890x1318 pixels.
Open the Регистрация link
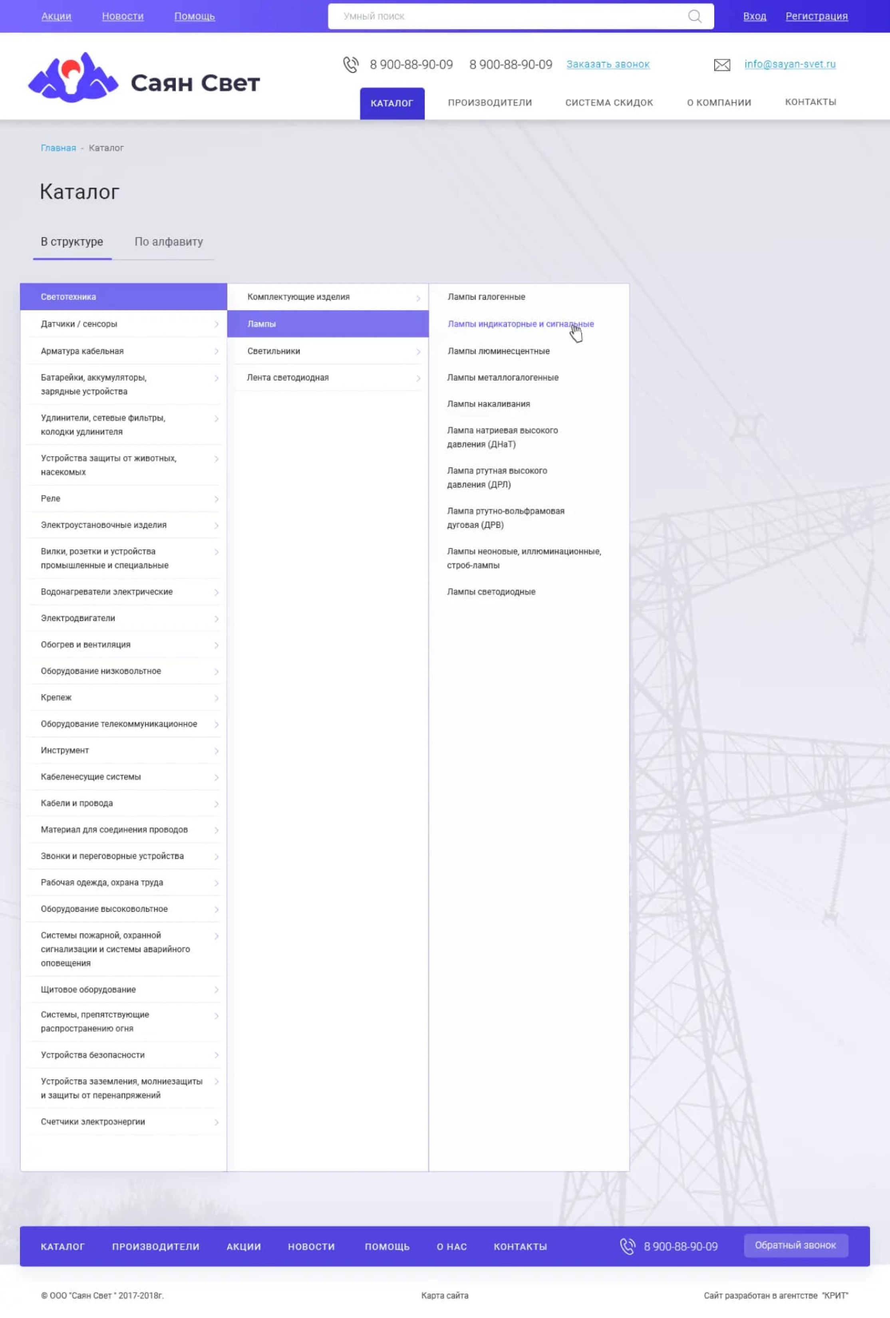(x=816, y=16)
